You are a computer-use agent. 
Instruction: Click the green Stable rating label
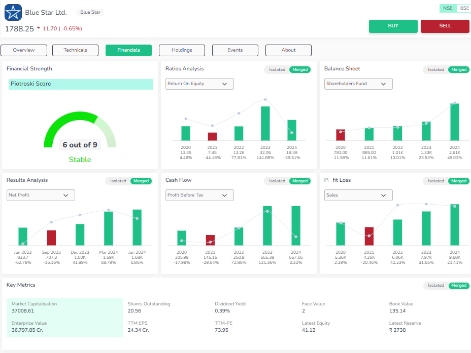tap(80, 160)
